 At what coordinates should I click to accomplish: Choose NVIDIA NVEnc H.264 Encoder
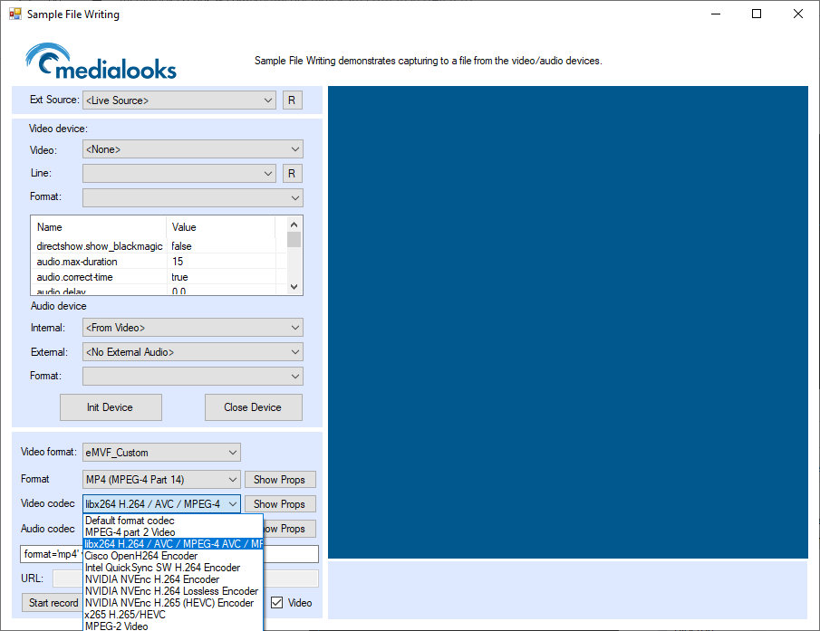[x=173, y=579]
